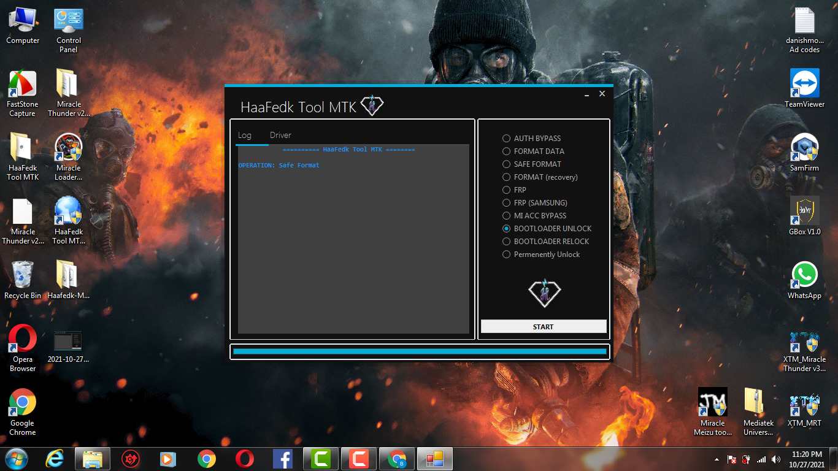Image resolution: width=838 pixels, height=471 pixels.
Task: Select the HaaFedk Tool MT globe shortcut
Action: click(69, 221)
